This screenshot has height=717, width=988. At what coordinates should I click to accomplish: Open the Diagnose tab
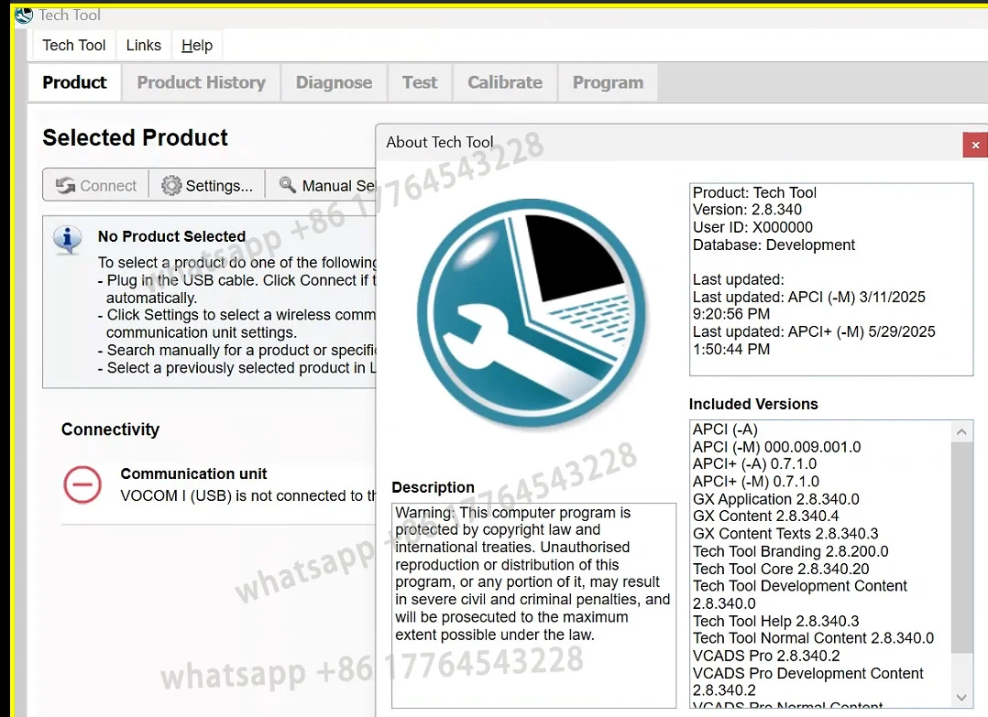click(x=334, y=82)
